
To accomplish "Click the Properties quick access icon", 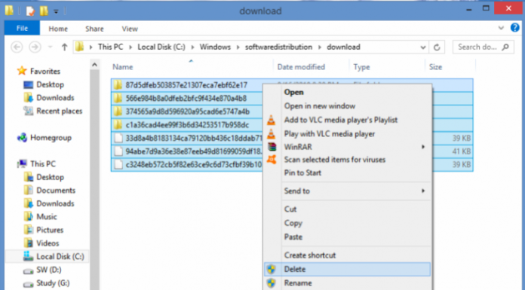I will click(30, 11).
